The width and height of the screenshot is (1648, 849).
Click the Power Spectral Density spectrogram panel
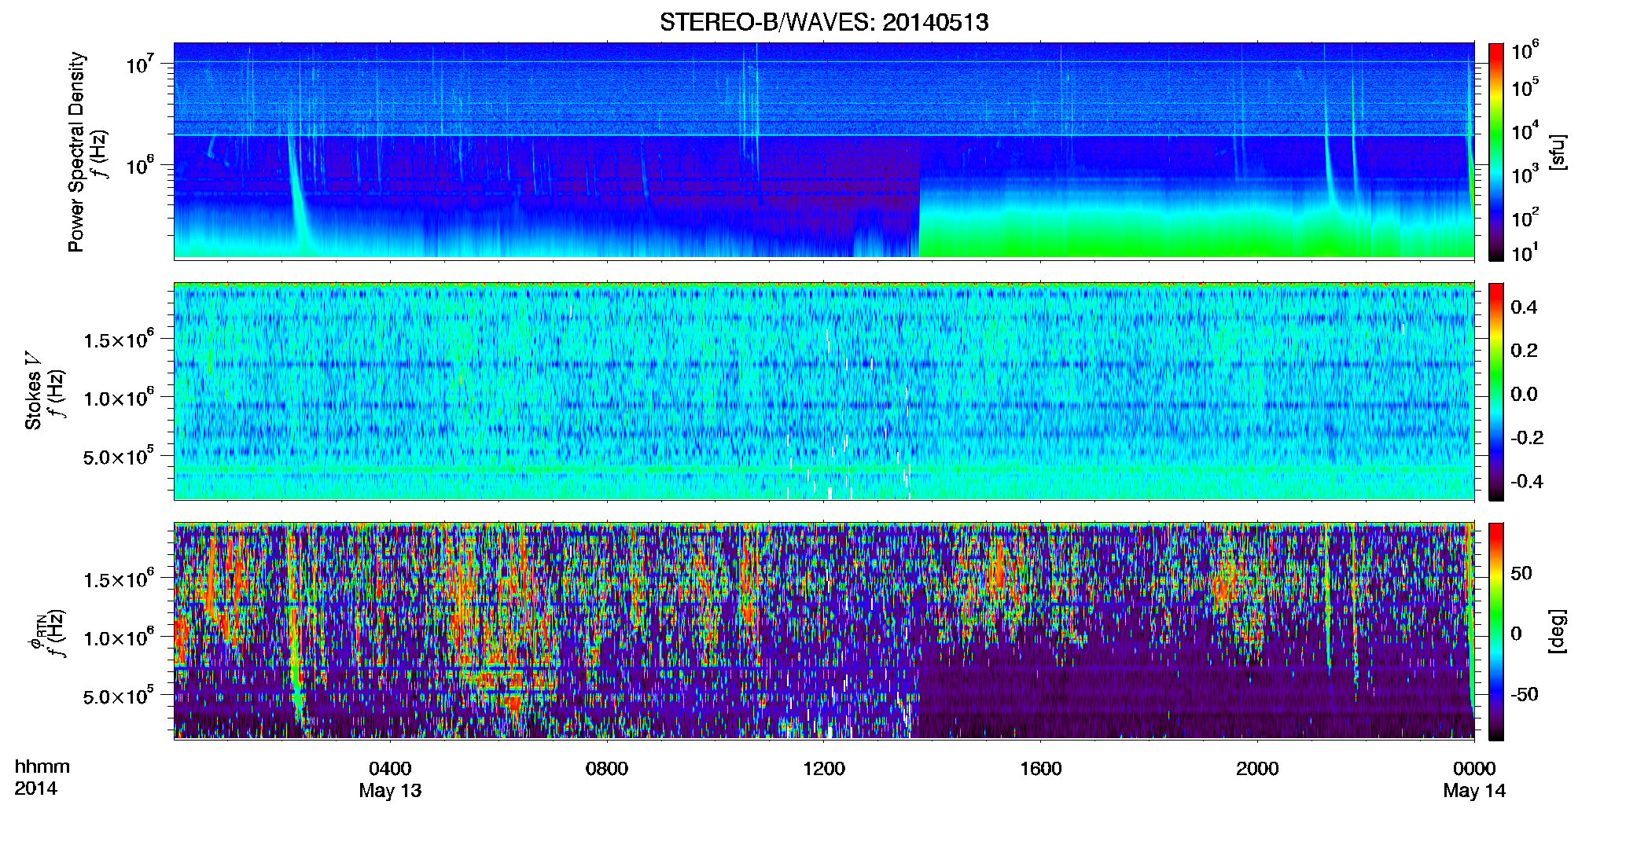824,150
